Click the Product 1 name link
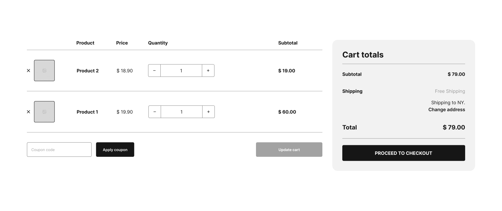The image size is (502, 211). tap(87, 112)
